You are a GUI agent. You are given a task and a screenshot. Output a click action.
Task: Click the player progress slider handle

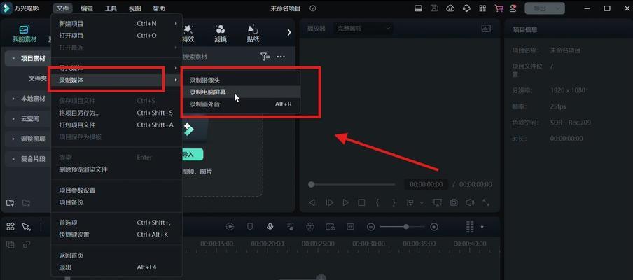(311, 184)
